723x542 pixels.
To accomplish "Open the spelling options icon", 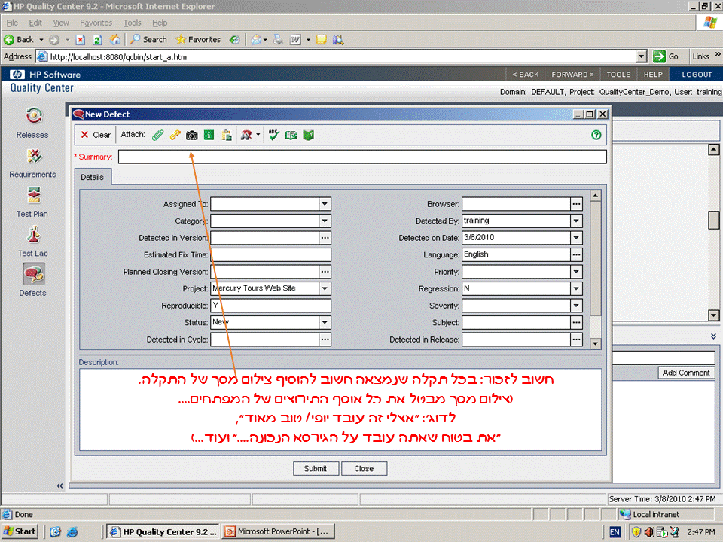I will coord(291,135).
